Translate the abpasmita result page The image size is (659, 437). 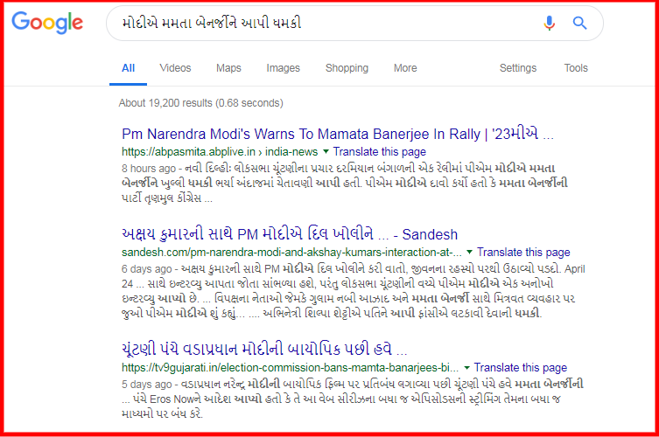pyautogui.click(x=380, y=151)
